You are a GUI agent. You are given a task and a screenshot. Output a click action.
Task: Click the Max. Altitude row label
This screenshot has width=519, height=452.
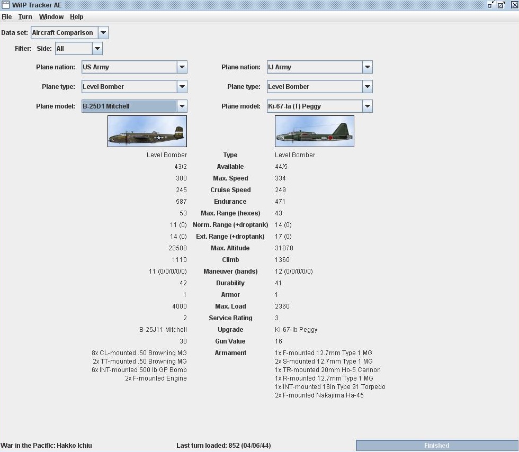click(x=230, y=248)
